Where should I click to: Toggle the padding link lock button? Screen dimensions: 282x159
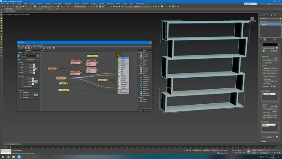pyautogui.click(x=37, y=69)
